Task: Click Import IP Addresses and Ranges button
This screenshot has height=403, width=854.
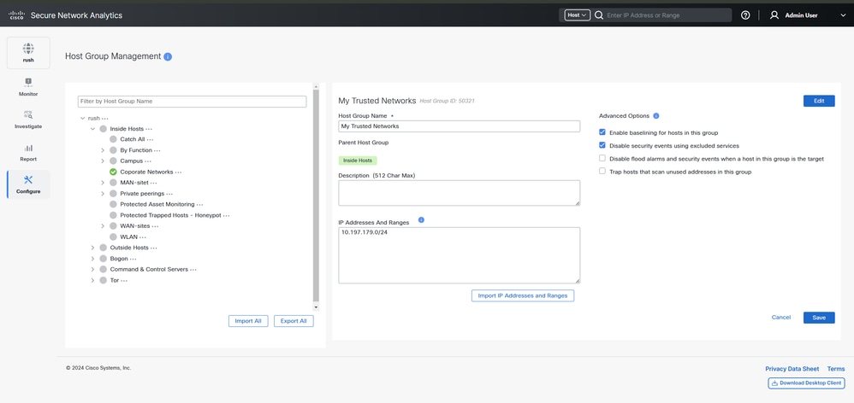Action: [522, 295]
